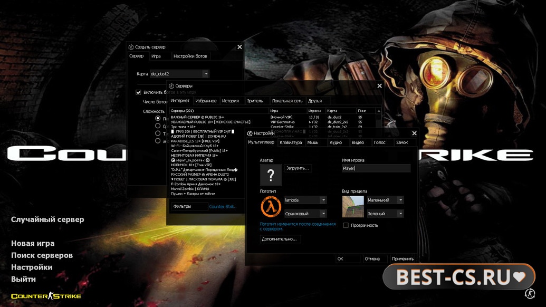Click the crosshair preview image
Viewport: 546px width, 307px height.
tap(353, 206)
